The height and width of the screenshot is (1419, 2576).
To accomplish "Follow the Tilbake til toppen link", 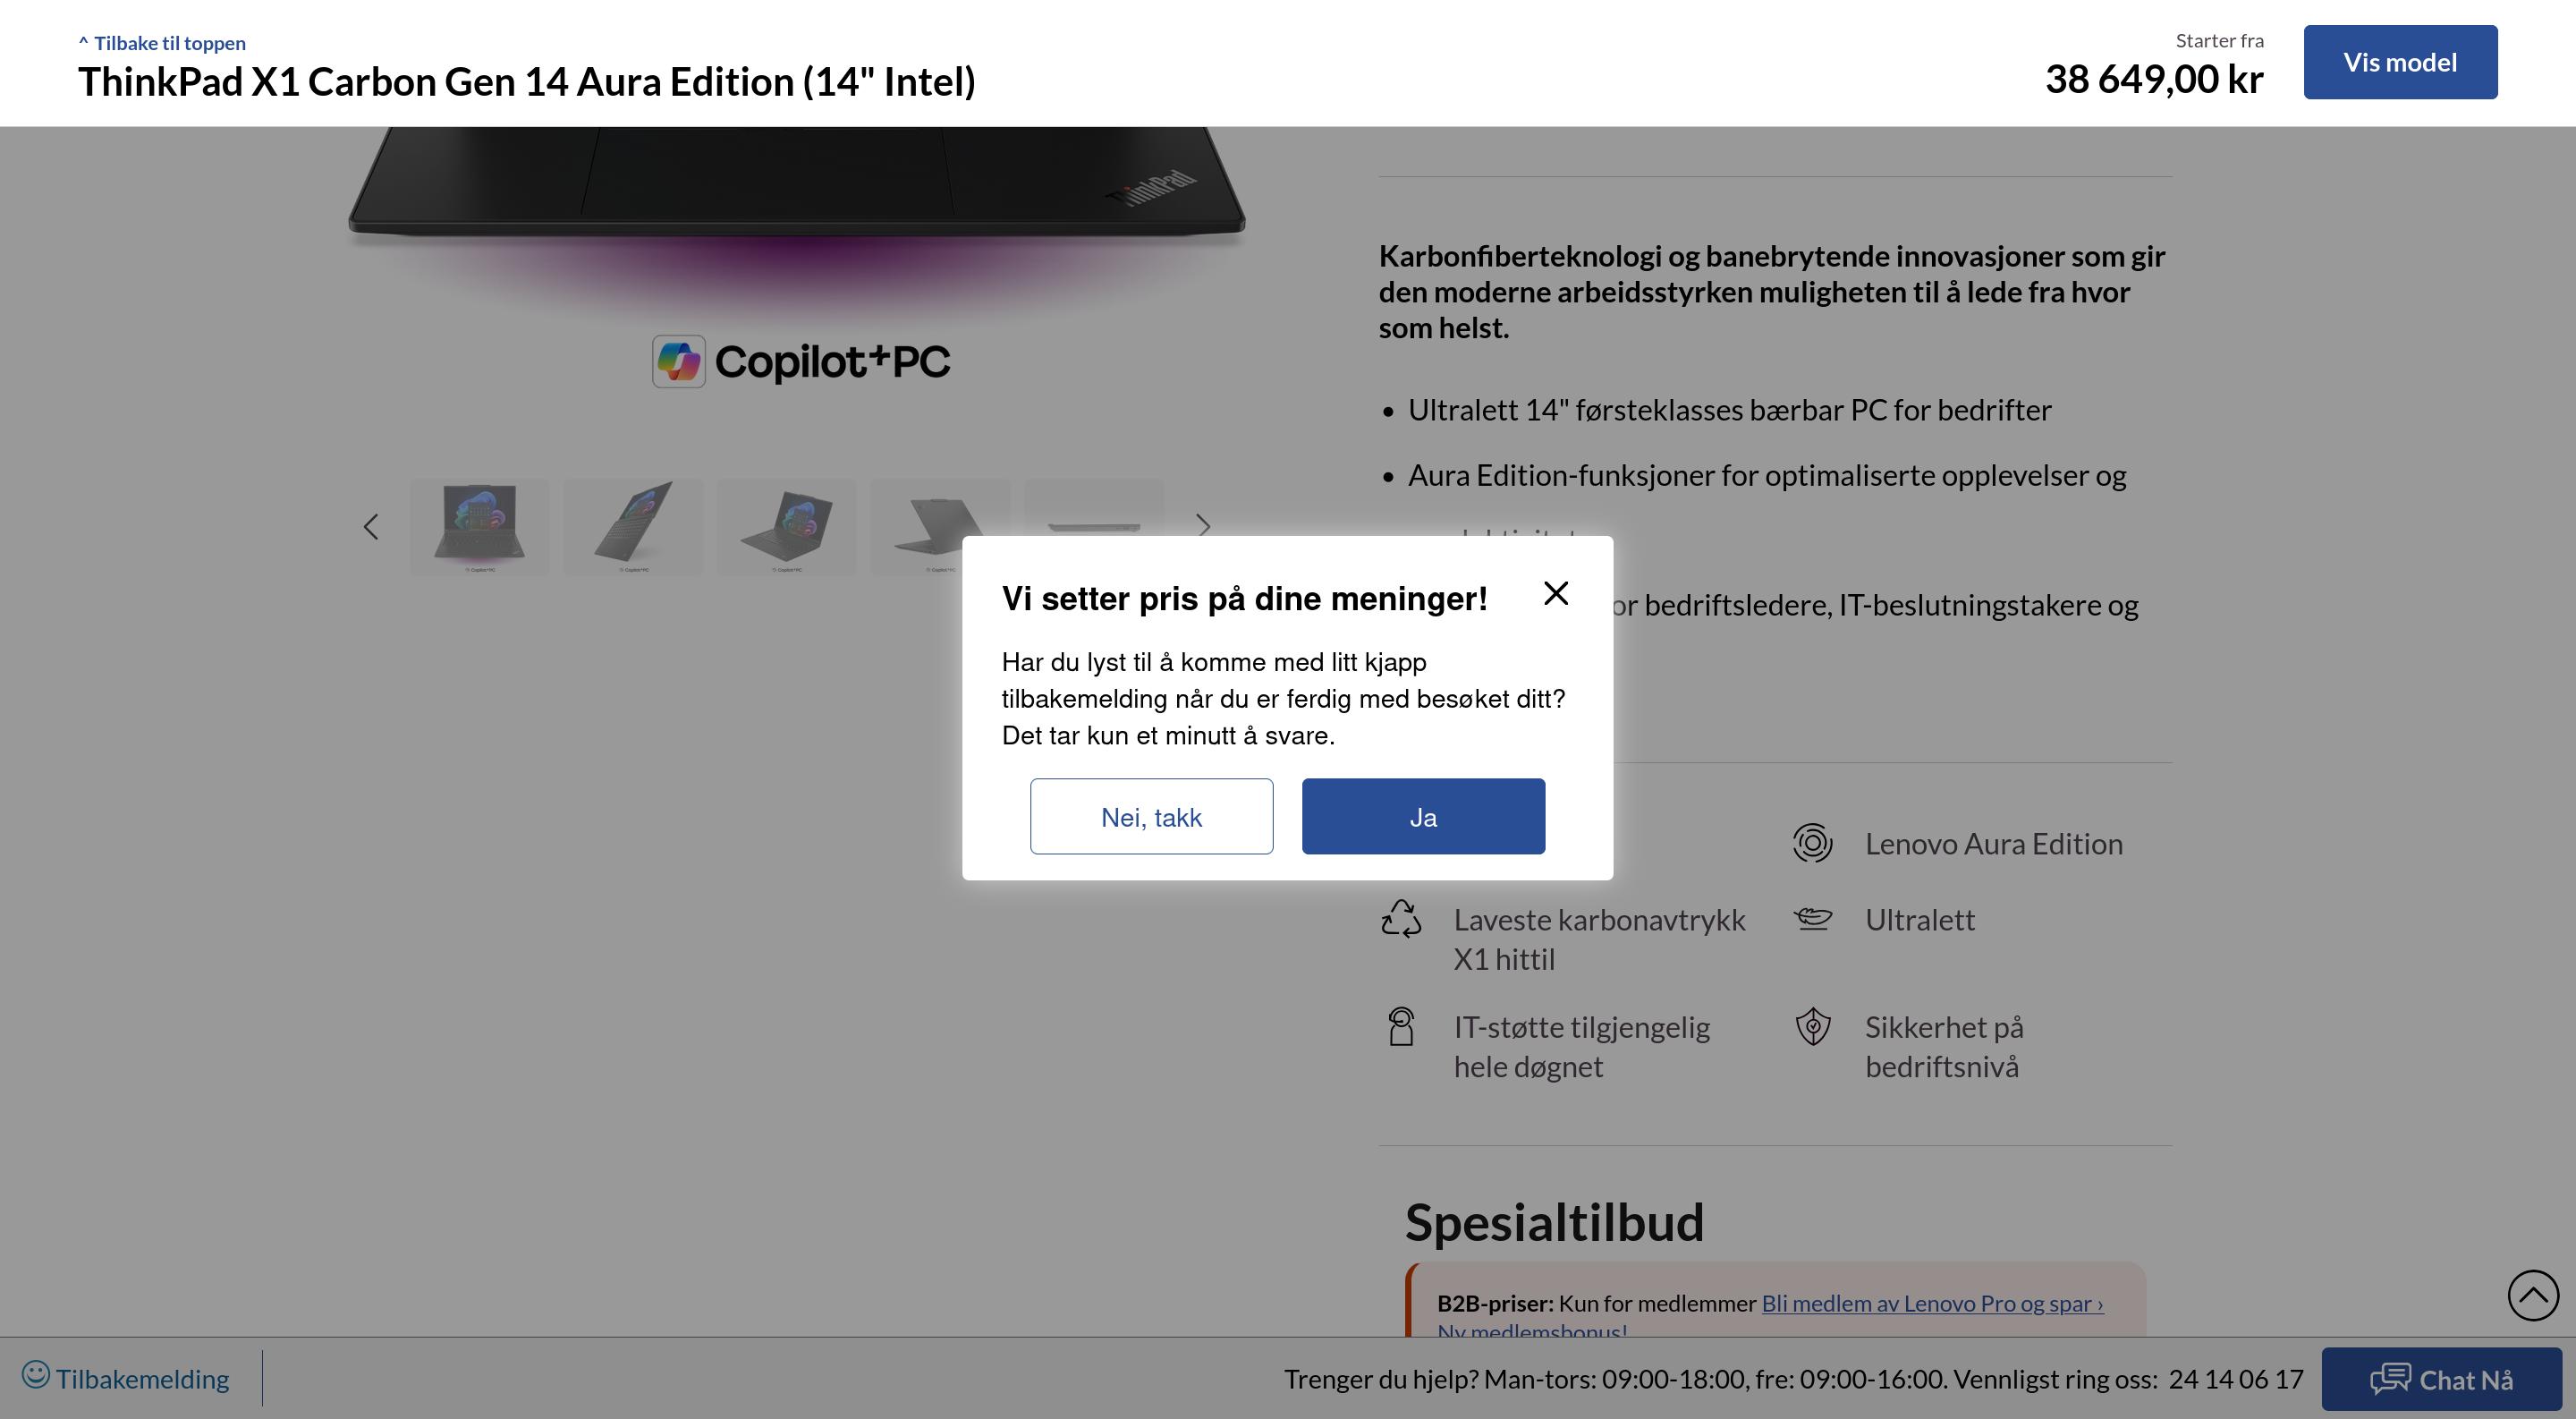I will [163, 43].
